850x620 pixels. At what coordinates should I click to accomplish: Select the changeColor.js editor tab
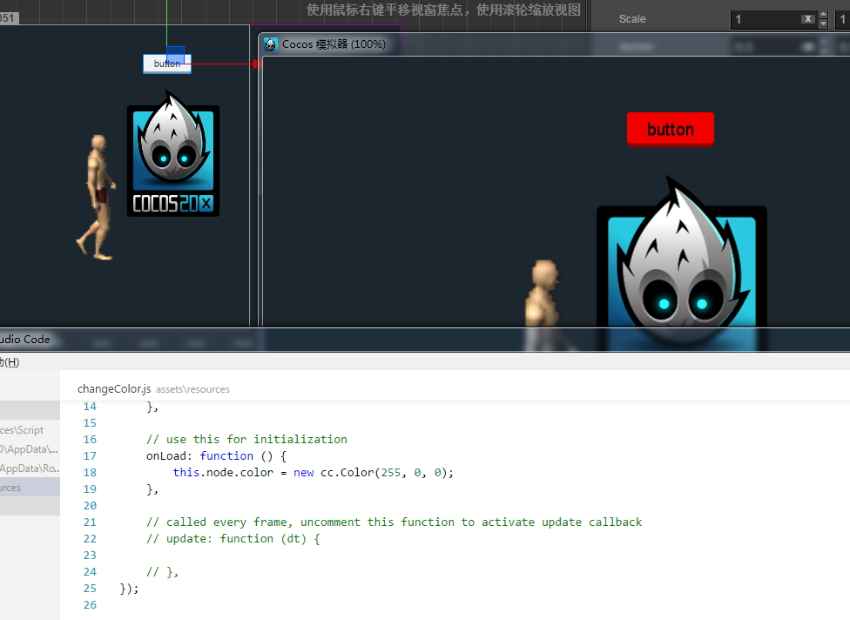click(x=114, y=388)
